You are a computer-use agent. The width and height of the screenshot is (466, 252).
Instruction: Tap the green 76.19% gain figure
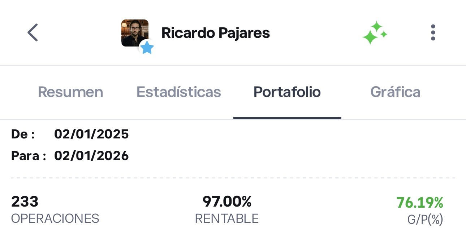(x=420, y=203)
